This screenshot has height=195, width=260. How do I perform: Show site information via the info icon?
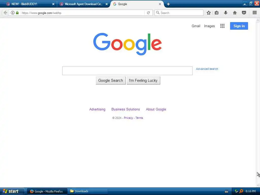(13, 13)
